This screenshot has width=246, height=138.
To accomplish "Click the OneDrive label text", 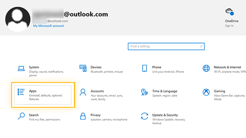I will [x=232, y=21].
